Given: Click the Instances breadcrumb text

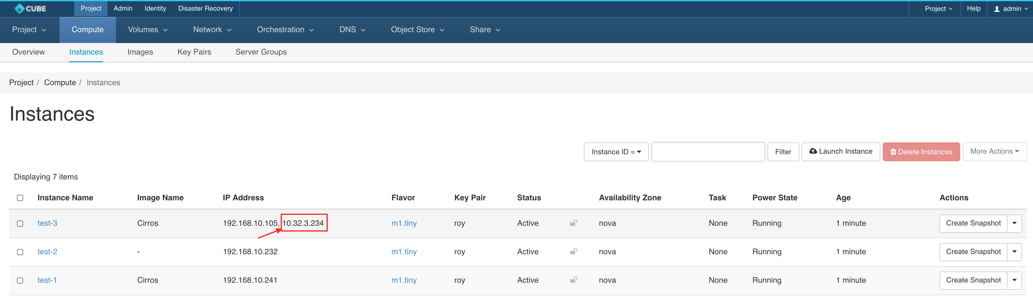Looking at the screenshot, I should (x=103, y=82).
